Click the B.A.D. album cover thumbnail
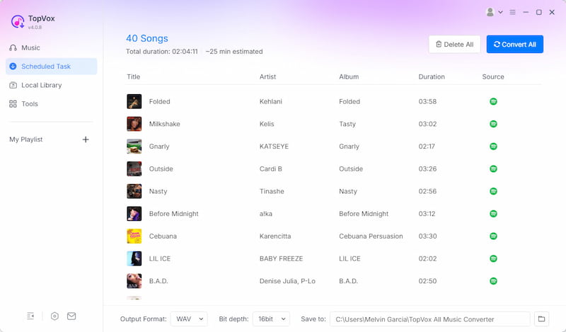Image resolution: width=566 pixels, height=332 pixels. click(134, 281)
